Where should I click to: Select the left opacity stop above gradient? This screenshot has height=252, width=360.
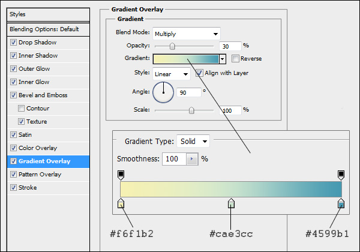tap(121, 175)
